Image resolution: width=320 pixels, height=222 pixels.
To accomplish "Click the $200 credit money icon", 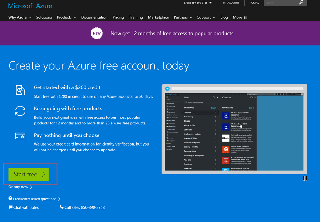I will pyautogui.click(x=20, y=90).
